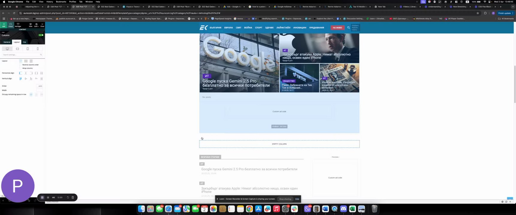The image size is (516, 215).
Task: Click the Order input field
Action: coord(40,86)
